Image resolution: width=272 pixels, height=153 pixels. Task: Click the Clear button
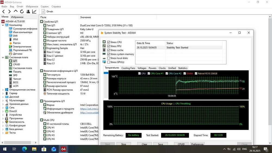click(144, 144)
